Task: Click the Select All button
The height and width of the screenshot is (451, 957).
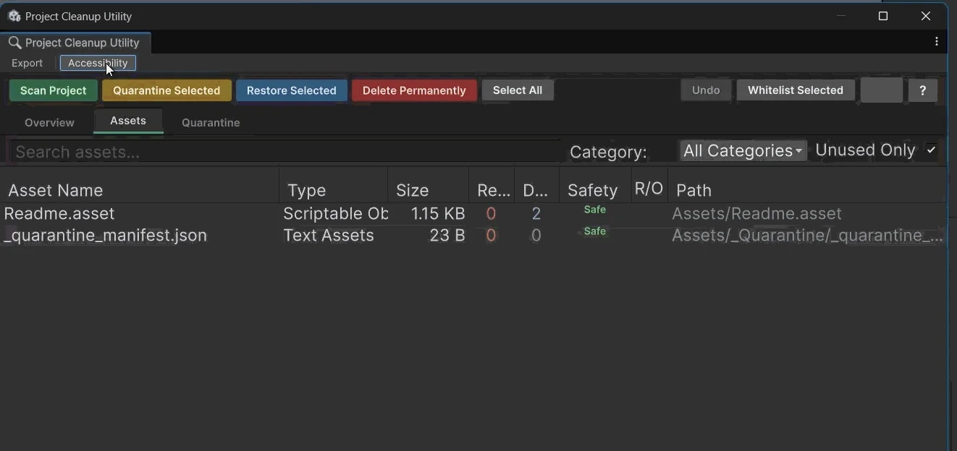Action: tap(518, 90)
